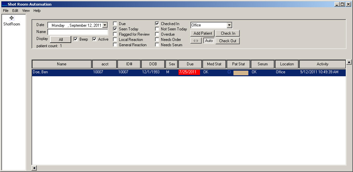This screenshot has height=172, width=353.
Task: Click the Name search field
Action: 78,32
